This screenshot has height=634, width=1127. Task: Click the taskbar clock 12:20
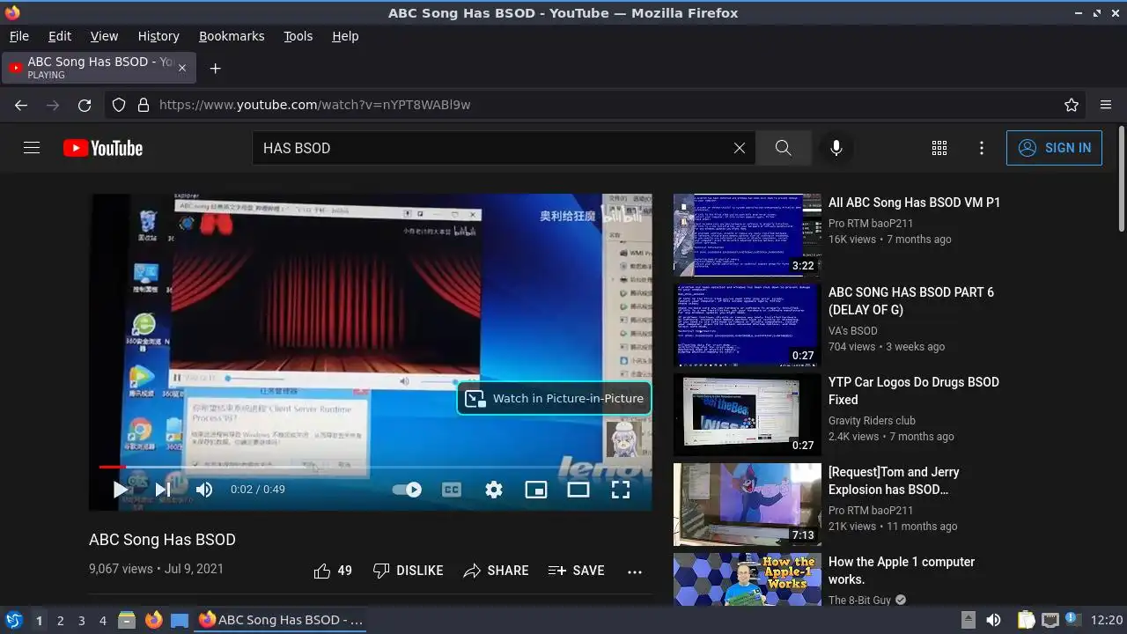click(1107, 620)
